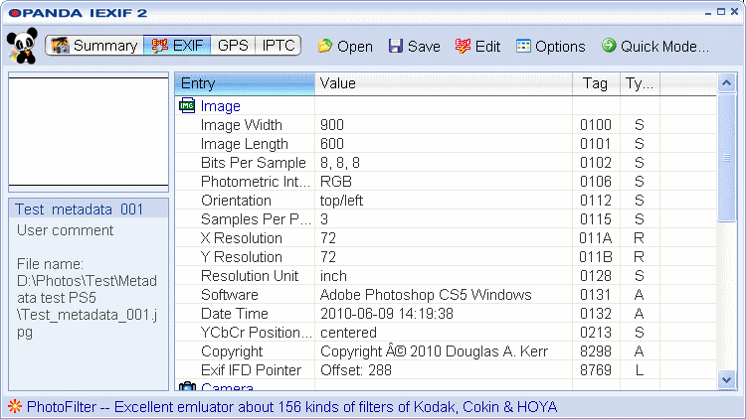Viewport: 746px width, 419px height.
Task: Click the value Offset: 288
Action: 355,370
